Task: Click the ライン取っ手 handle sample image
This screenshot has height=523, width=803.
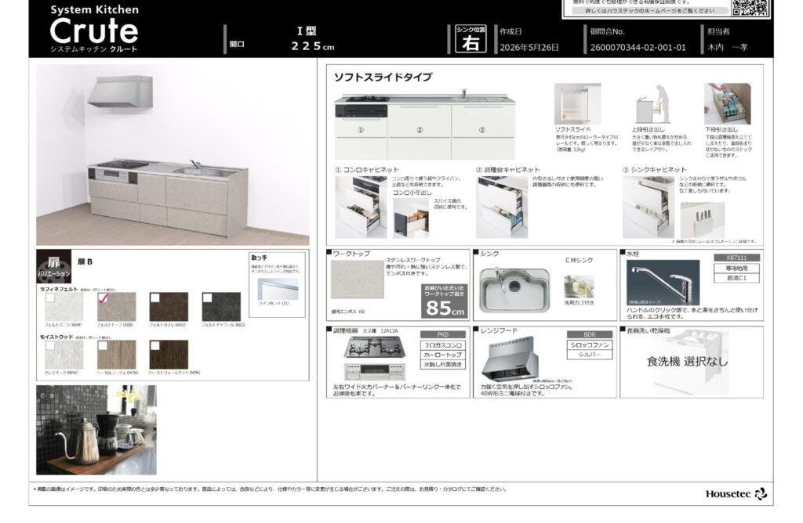Action: [x=278, y=290]
